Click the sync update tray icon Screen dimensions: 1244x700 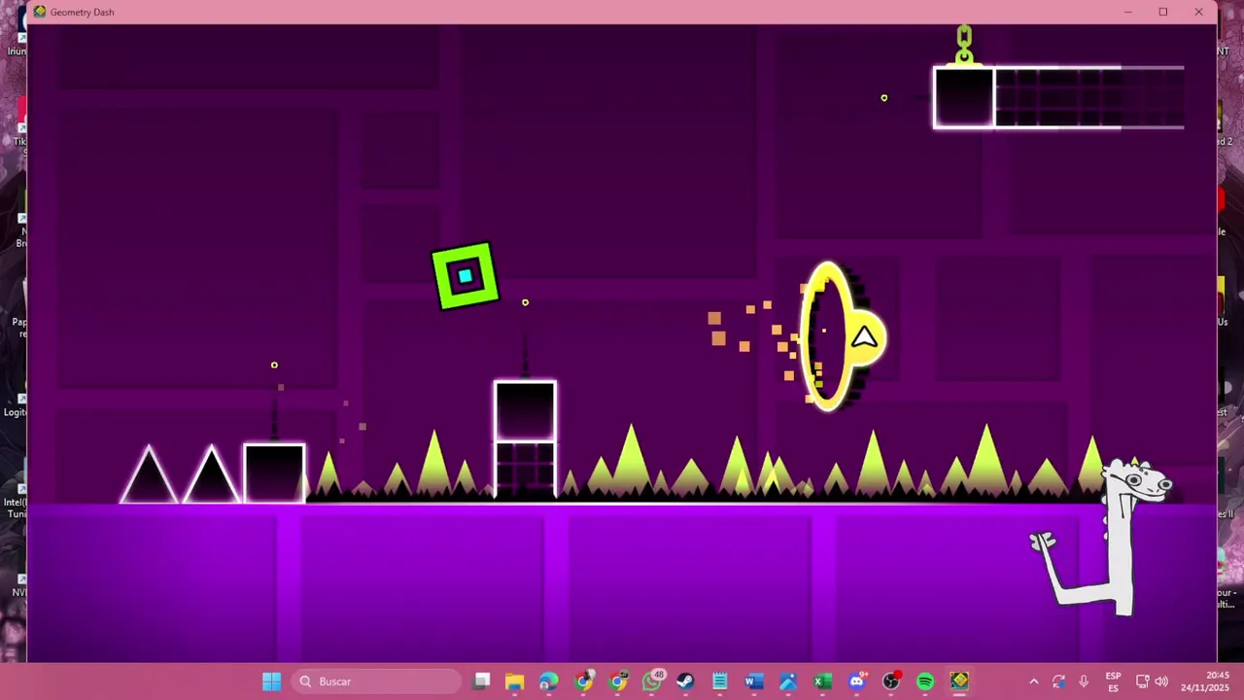(x=1058, y=682)
